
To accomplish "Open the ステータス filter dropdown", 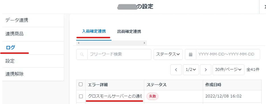I will (168, 54).
